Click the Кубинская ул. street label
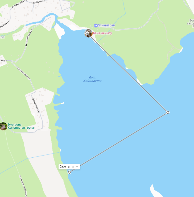194x197 pixels. pyautogui.click(x=19, y=4)
